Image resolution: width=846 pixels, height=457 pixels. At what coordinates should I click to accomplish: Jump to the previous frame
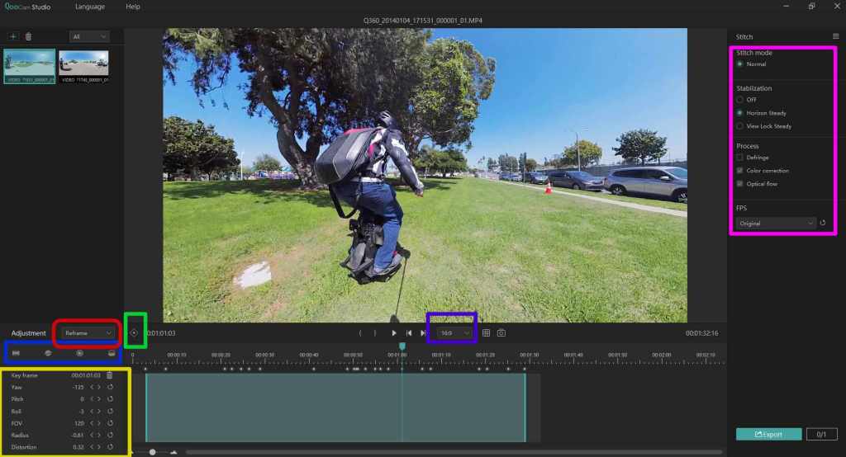[409, 333]
